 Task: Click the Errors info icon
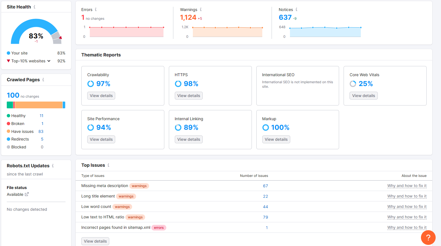pyautogui.click(x=96, y=10)
